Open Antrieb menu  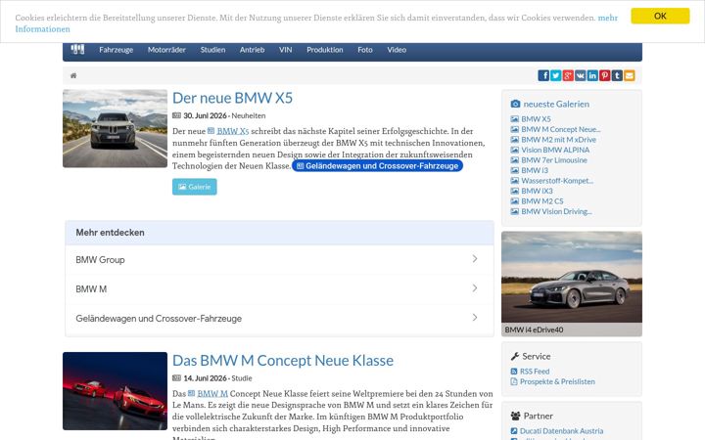click(252, 50)
